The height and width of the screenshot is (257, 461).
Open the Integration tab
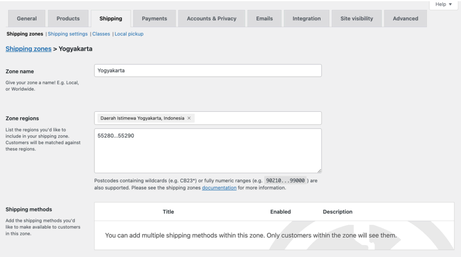307,18
